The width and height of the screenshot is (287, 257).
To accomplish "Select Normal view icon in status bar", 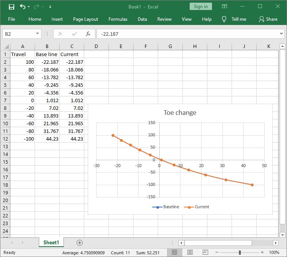I will click(174, 252).
